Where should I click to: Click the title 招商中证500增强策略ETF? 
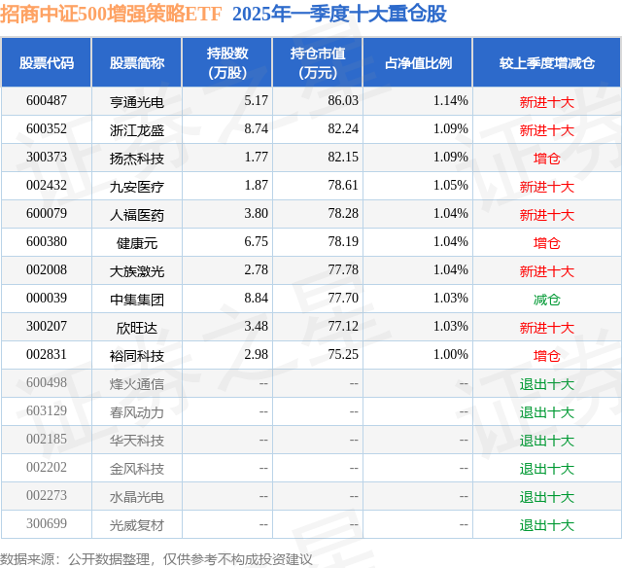tap(111, 14)
